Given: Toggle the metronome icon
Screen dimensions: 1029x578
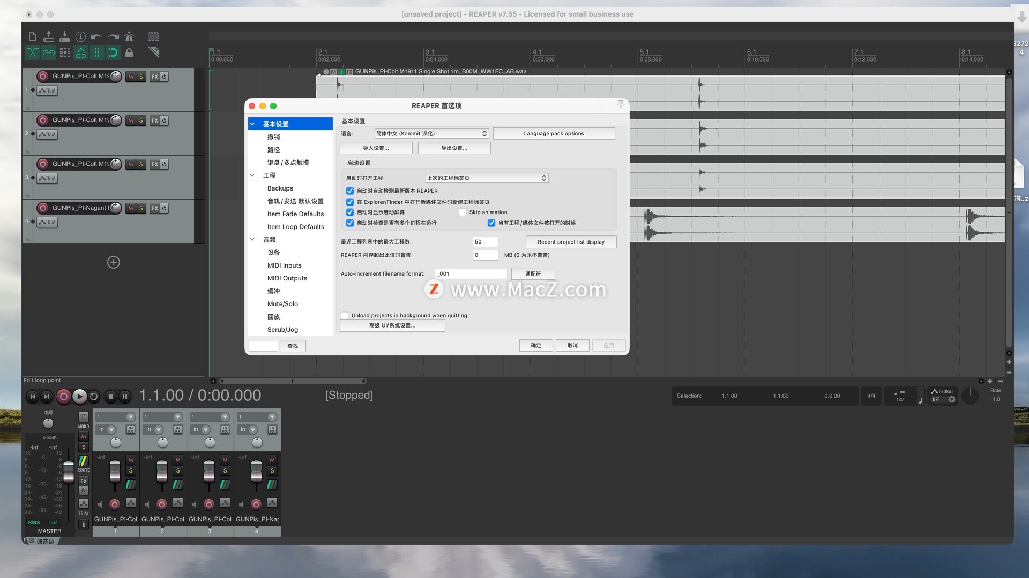Looking at the screenshot, I should 129,36.
